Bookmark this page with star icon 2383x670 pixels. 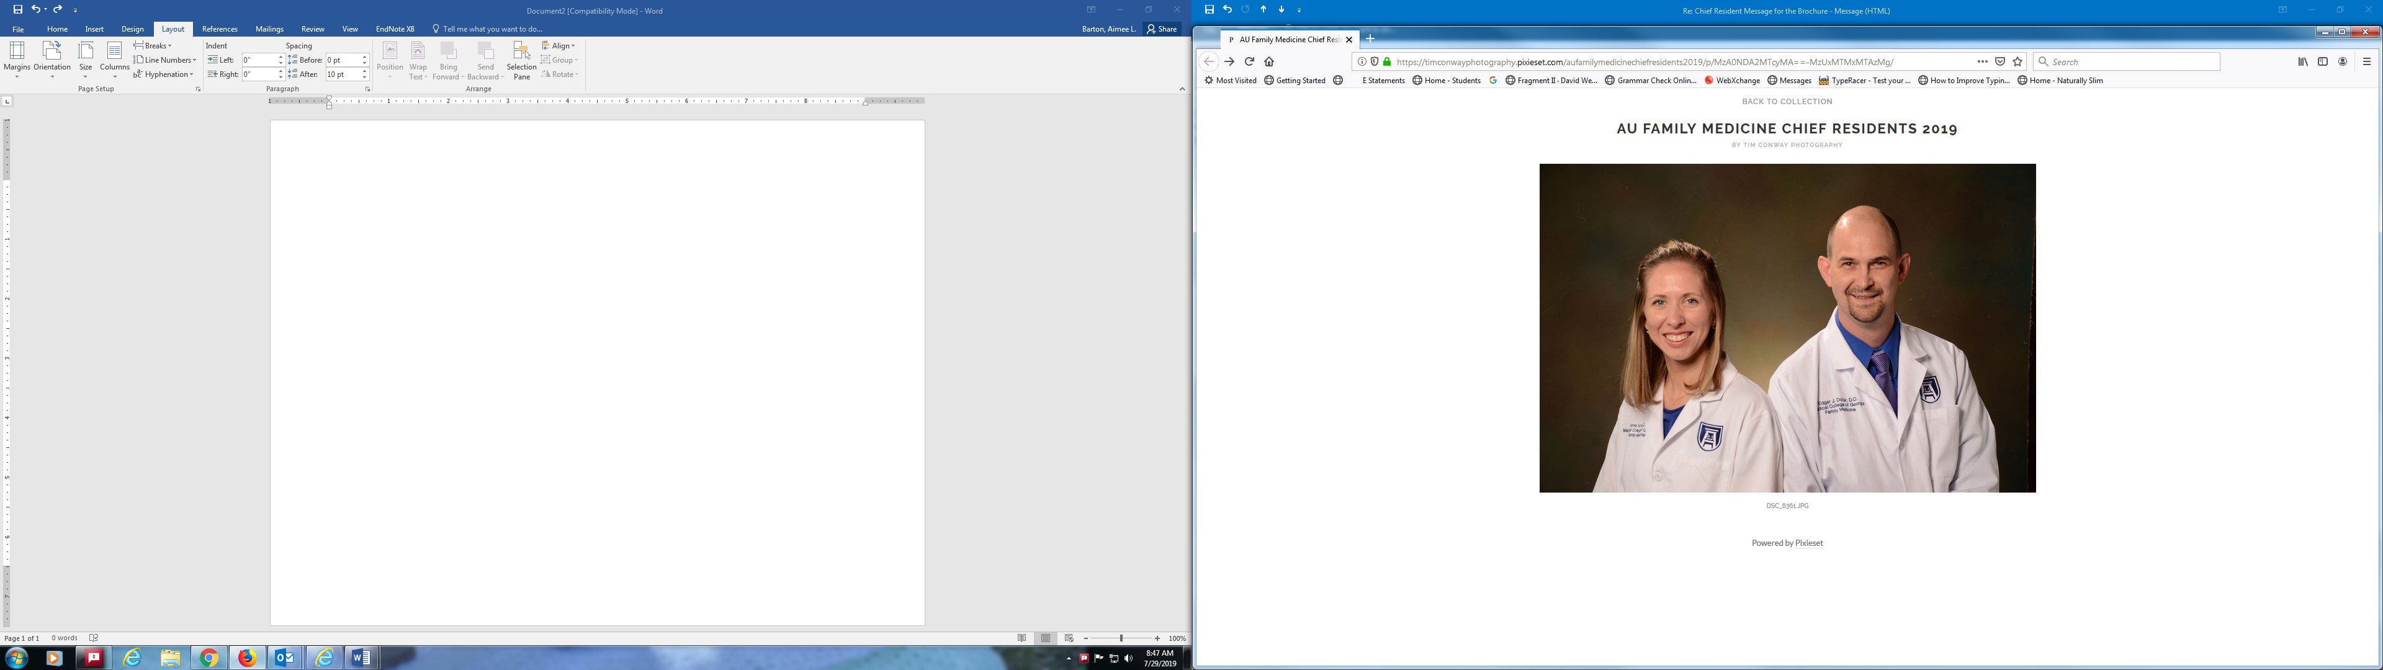click(x=2017, y=62)
